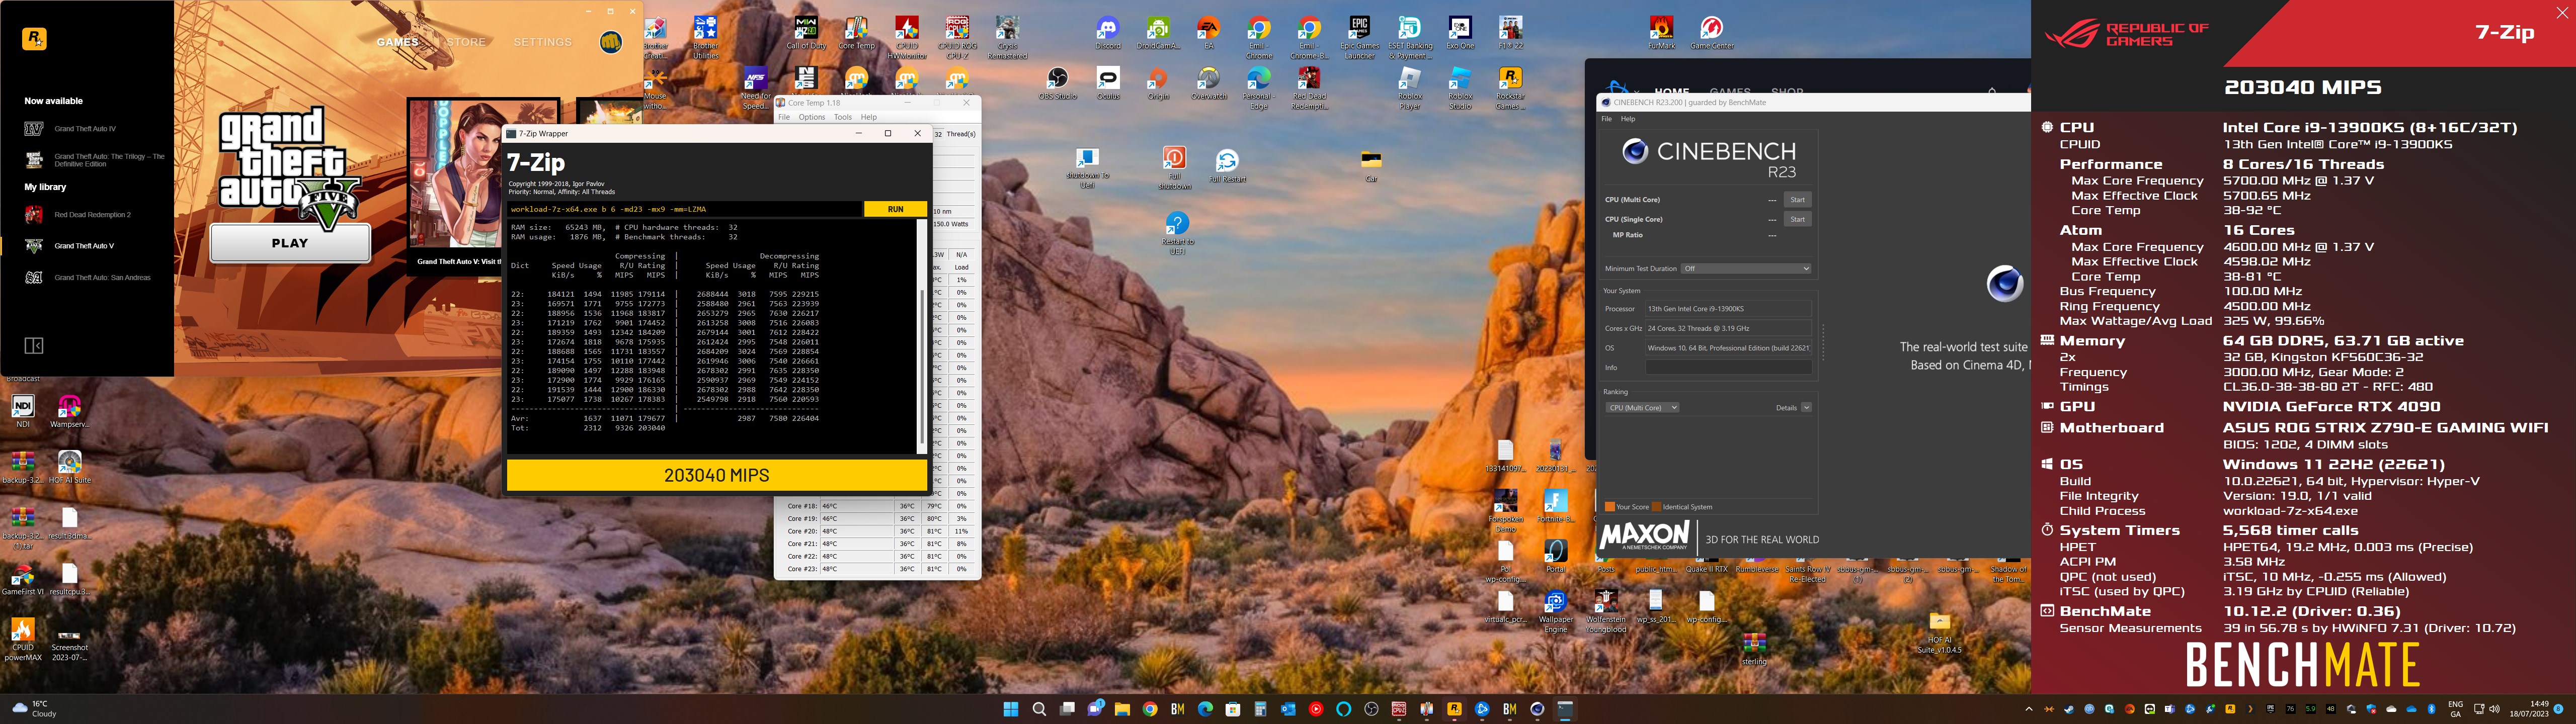The height and width of the screenshot is (724, 2576).
Task: Open the Roblox Studio desktop shortcut
Action: click(1460, 88)
